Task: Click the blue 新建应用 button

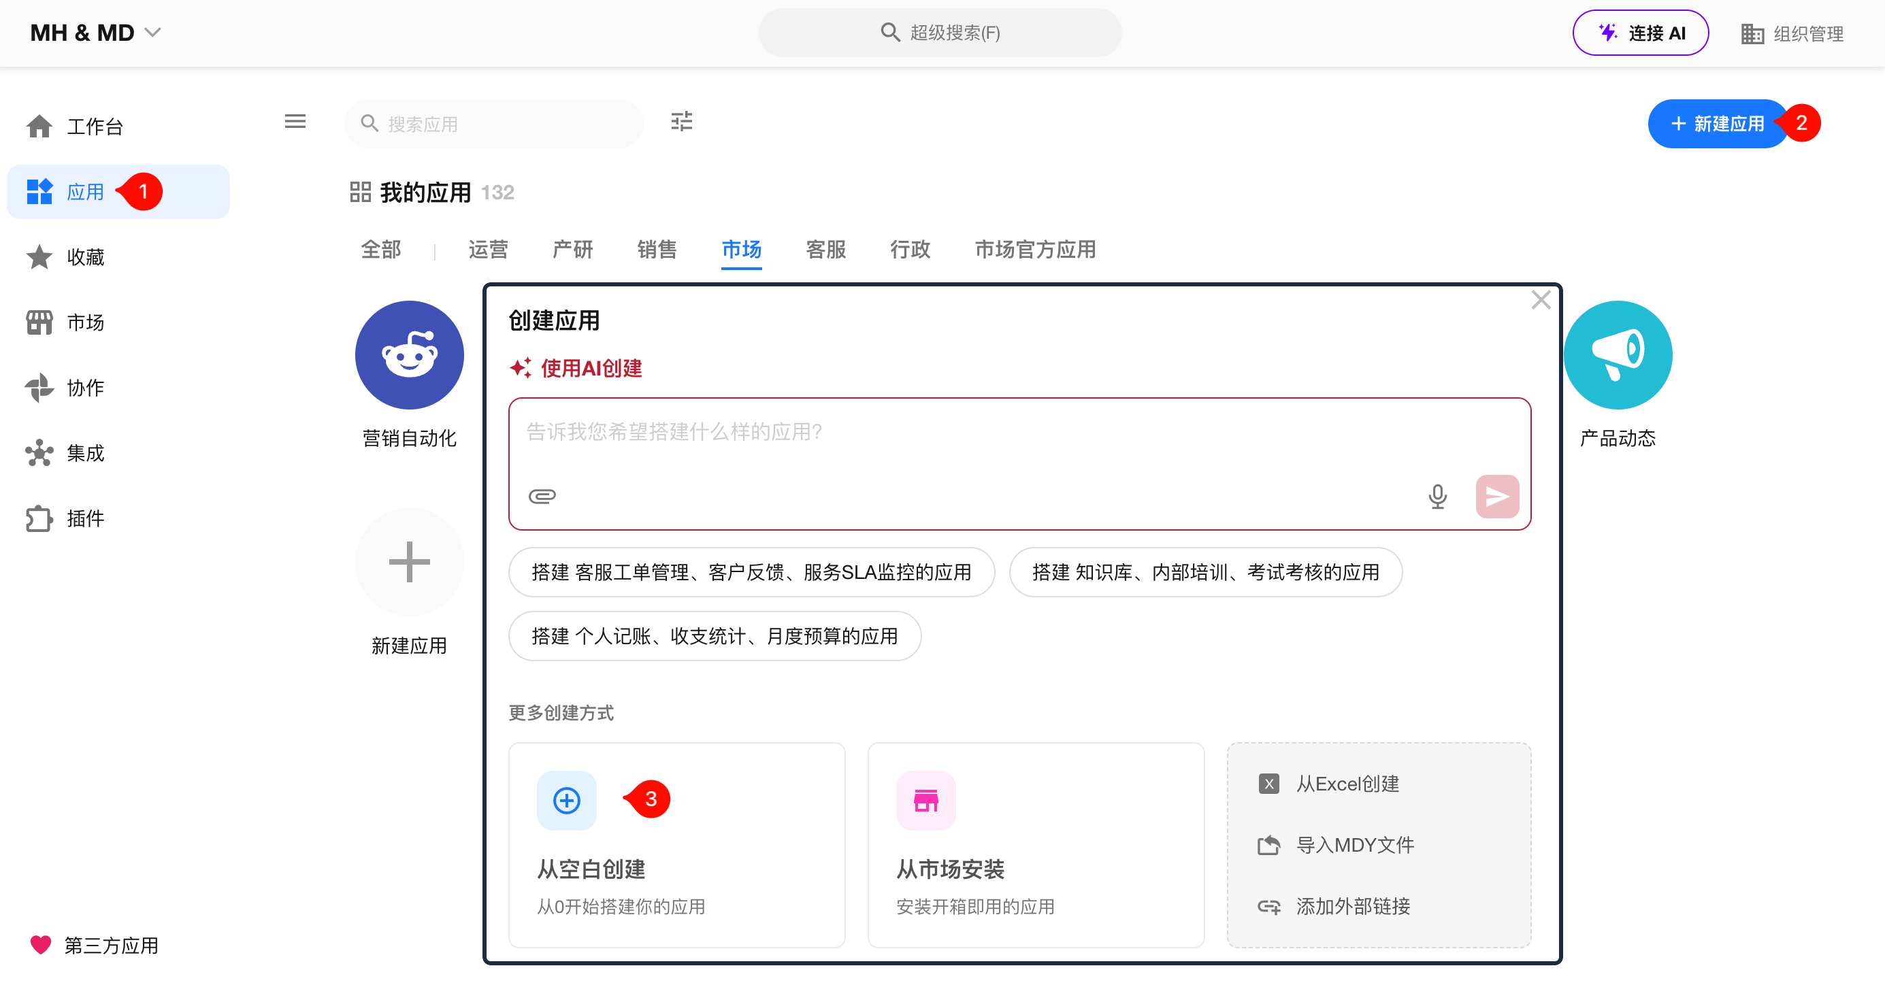Action: click(1717, 124)
